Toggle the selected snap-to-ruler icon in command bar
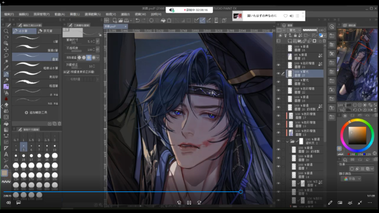Screen dimensions: 379x213 203,20
